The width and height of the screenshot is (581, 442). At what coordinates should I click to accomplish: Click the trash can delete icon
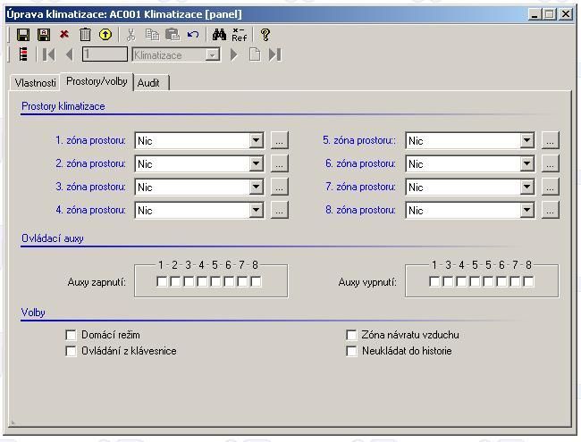coord(85,35)
